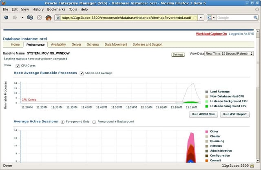261x170 pixels.
Task: Open the search engine selector dropdown
Action: (212, 18)
